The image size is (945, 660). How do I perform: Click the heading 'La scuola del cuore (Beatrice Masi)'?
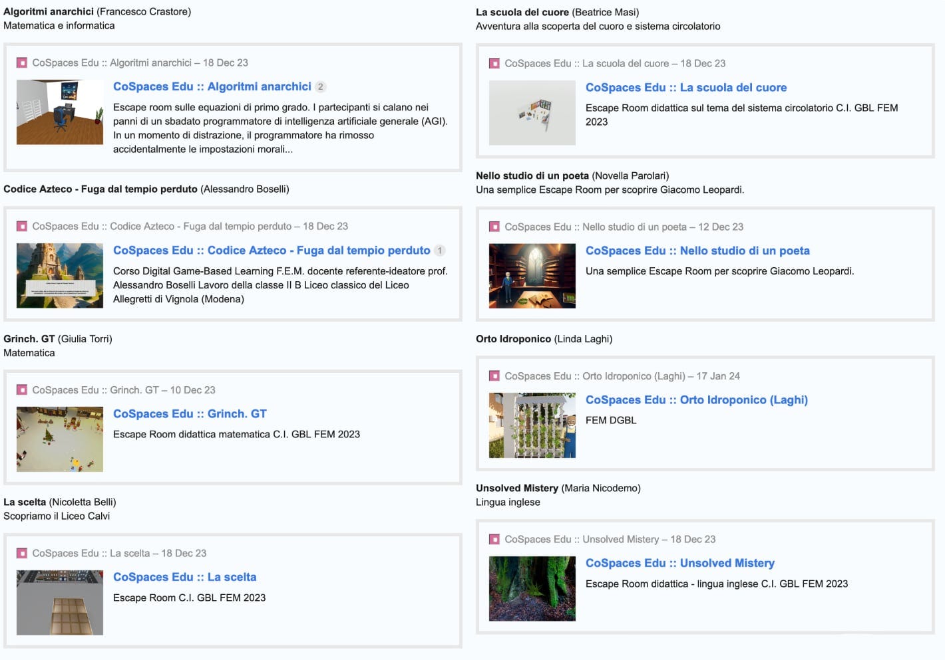558,13
